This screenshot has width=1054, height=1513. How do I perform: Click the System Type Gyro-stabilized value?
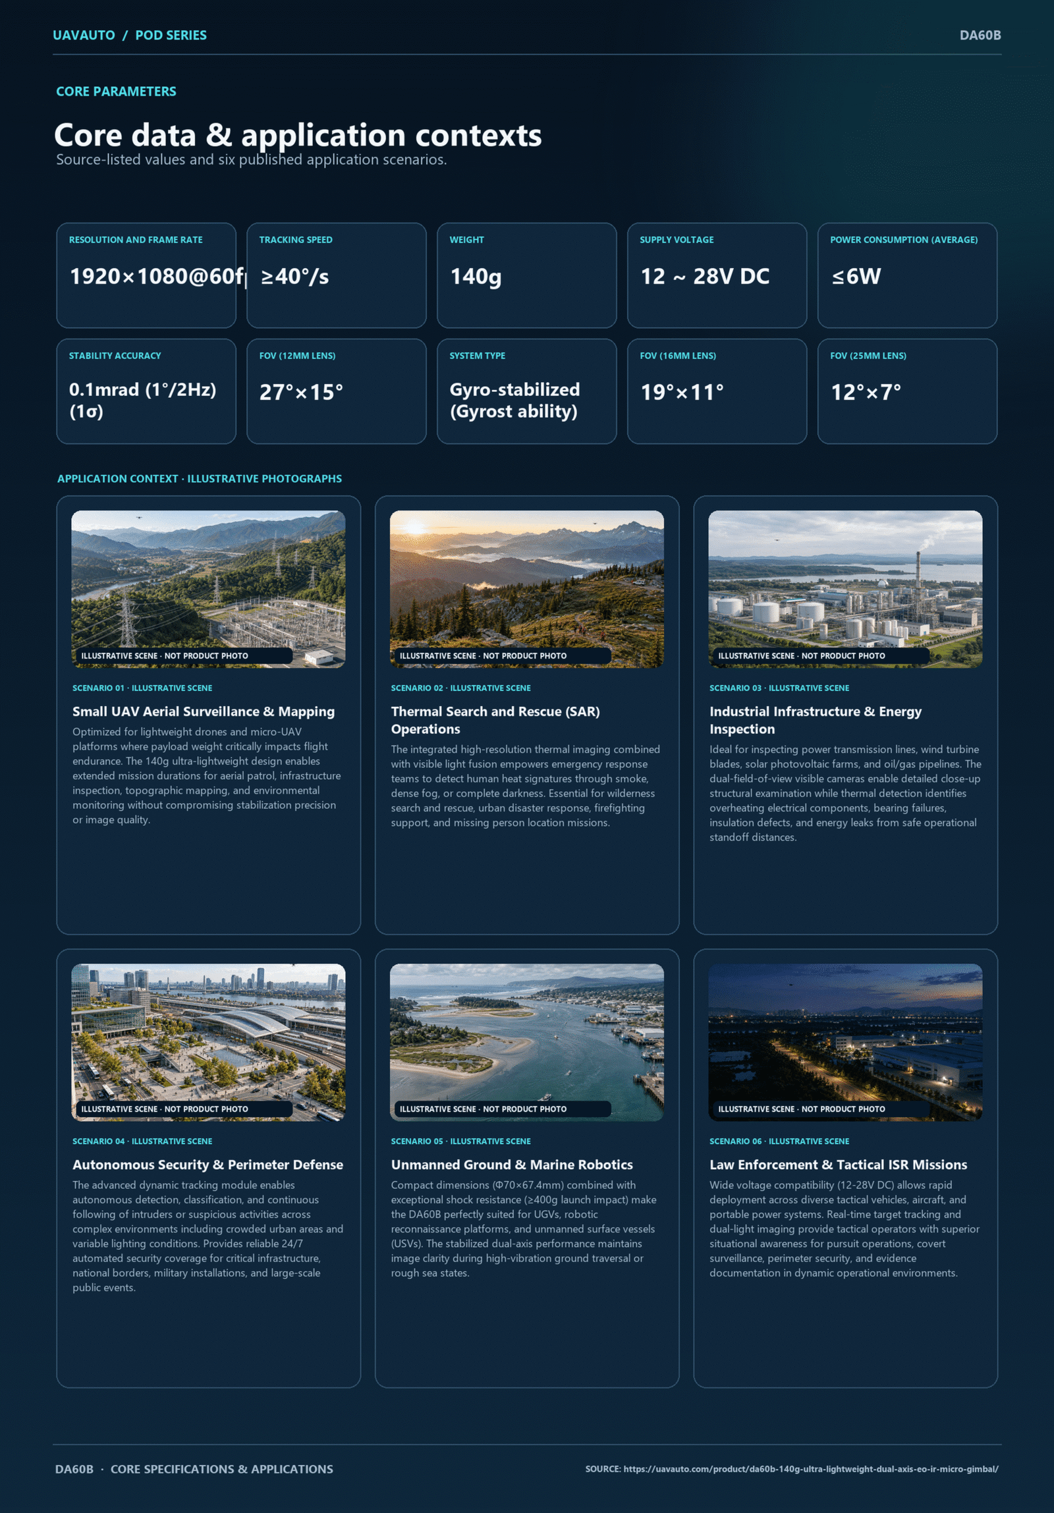514,400
